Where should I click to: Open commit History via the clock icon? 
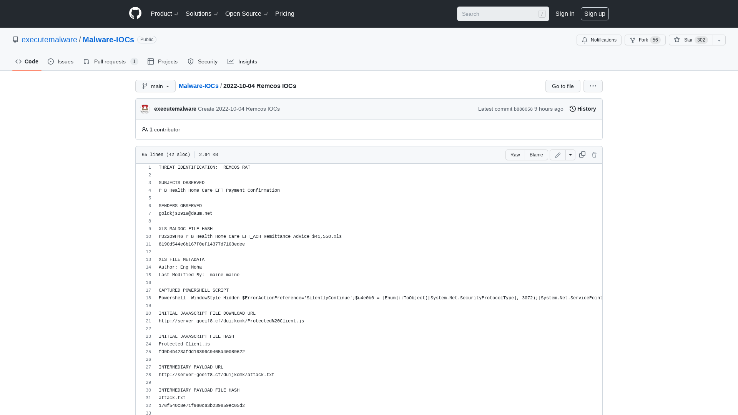tap(572, 109)
